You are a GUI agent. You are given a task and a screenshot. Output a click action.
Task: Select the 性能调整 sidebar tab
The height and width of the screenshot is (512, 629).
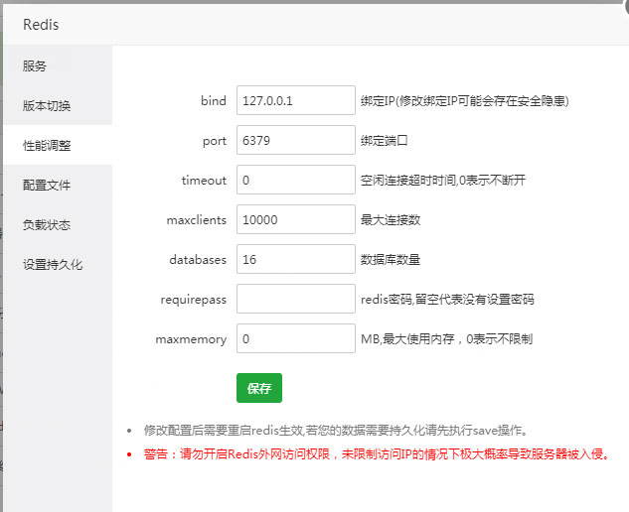(47, 145)
